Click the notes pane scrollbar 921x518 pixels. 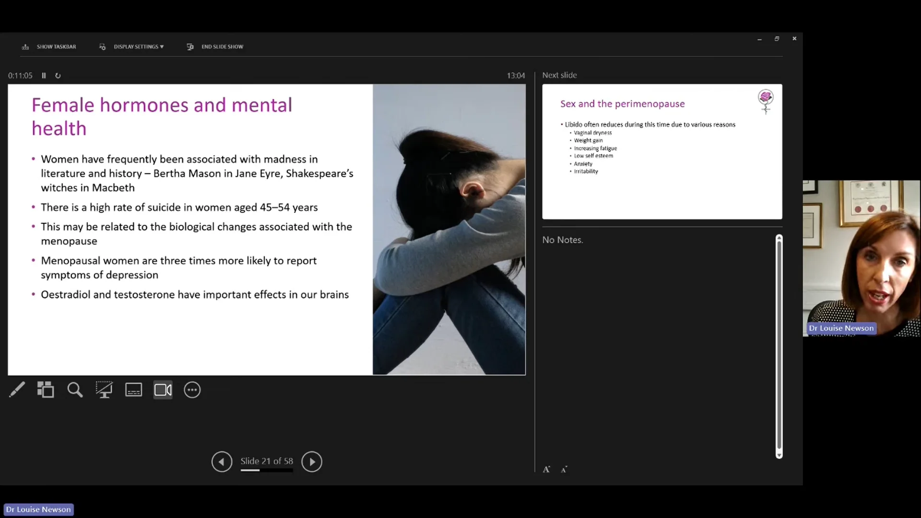coord(779,346)
